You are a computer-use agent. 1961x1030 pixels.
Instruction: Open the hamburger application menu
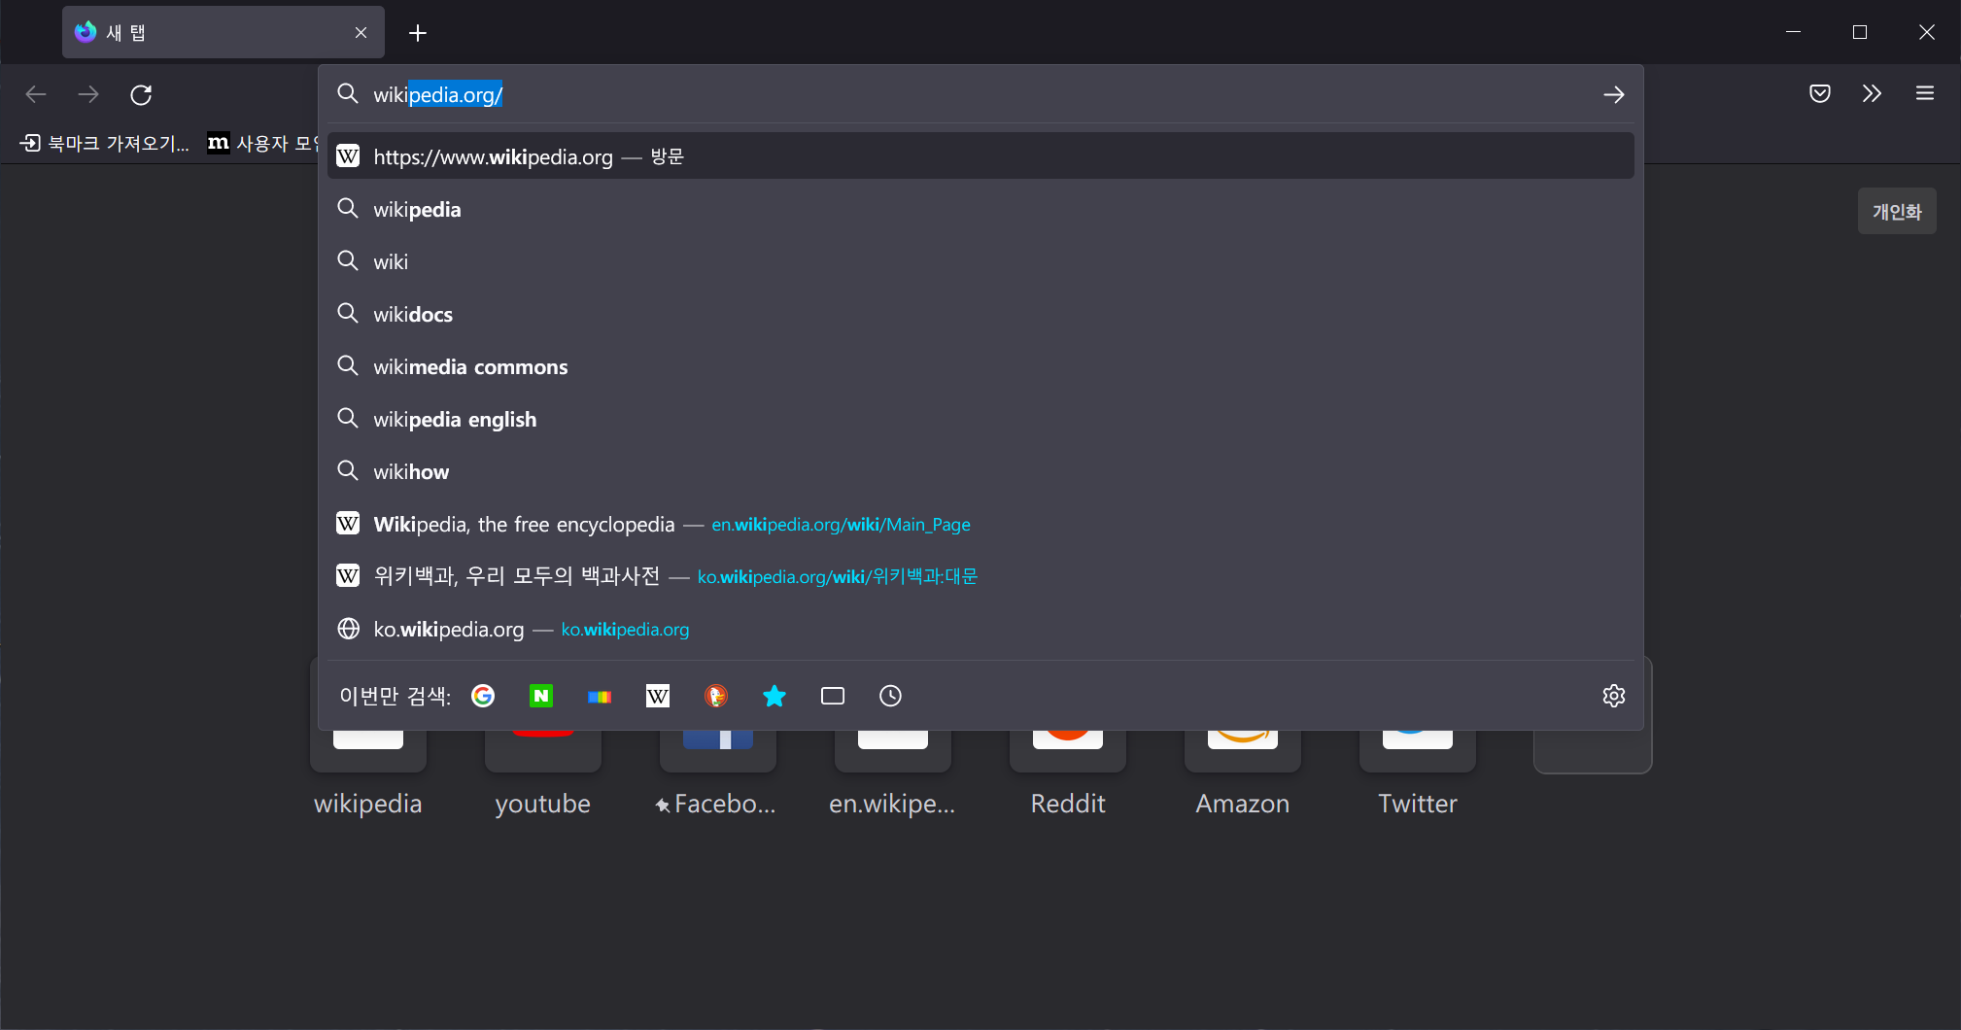click(1924, 93)
